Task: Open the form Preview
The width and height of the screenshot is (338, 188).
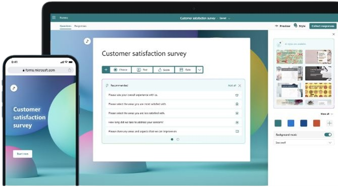Action: 282,26
